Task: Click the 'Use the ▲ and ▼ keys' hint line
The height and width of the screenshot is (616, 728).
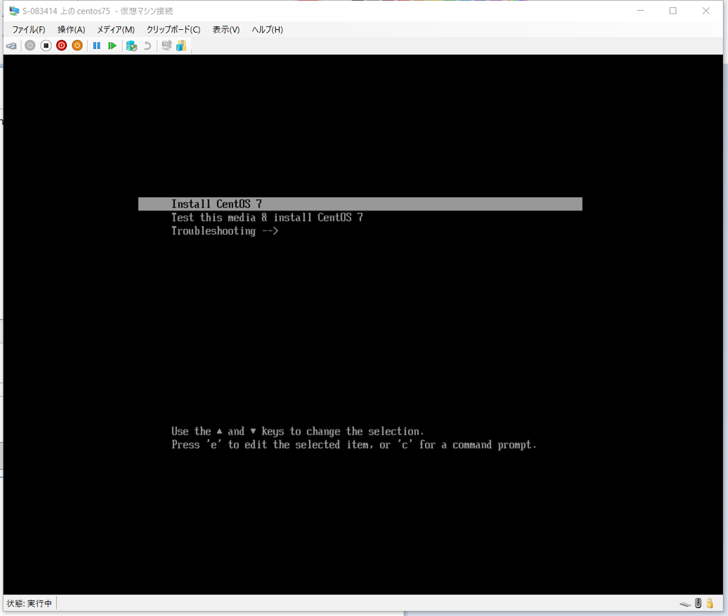Action: click(298, 432)
